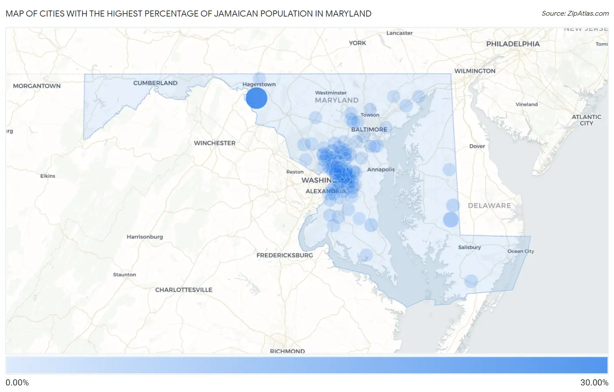Click the Ocean City label
The height and width of the screenshot is (392, 614).
(521, 251)
